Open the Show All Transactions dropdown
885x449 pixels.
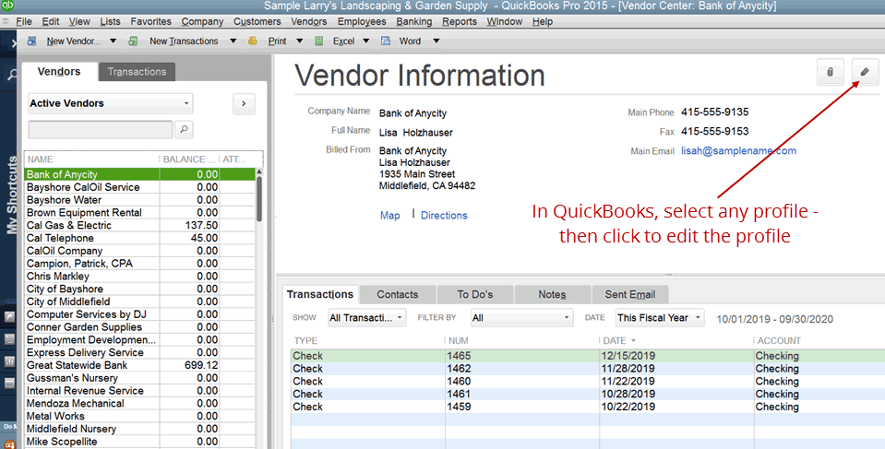coord(366,317)
